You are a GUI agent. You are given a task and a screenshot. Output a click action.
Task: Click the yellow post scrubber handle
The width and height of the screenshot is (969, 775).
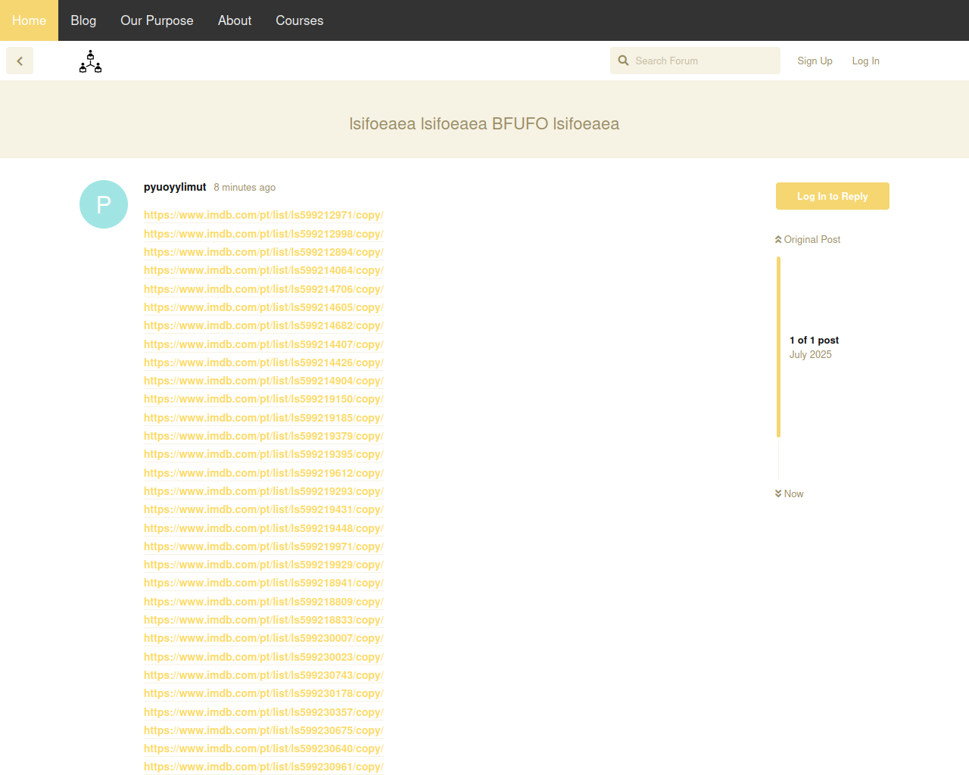click(778, 347)
